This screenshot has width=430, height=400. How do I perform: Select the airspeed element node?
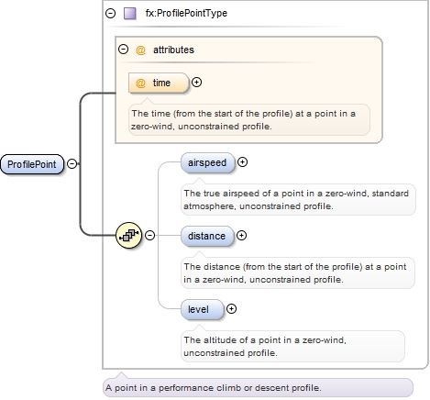[207, 162]
